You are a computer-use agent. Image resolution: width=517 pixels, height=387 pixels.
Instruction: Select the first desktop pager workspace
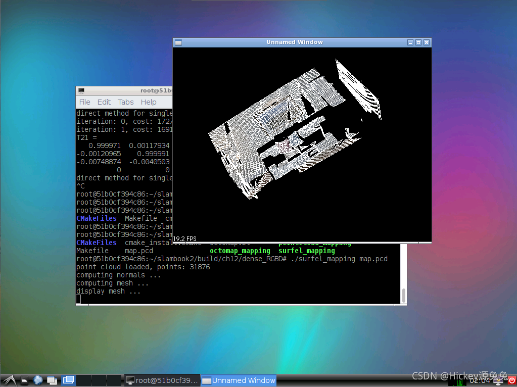click(x=69, y=380)
